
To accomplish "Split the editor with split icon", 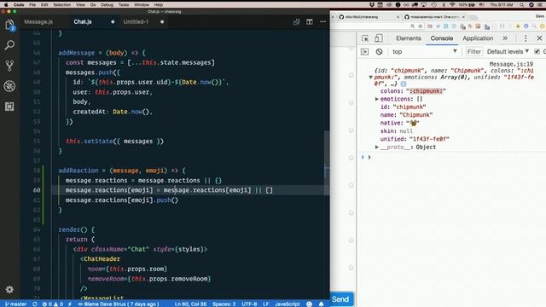I will coord(310,22).
